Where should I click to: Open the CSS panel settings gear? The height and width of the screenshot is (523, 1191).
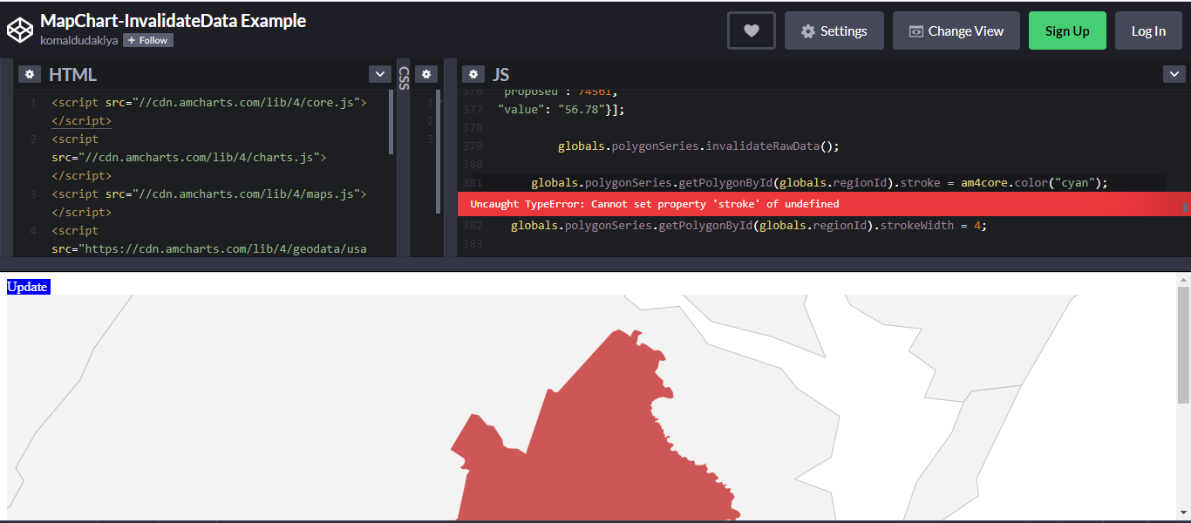coord(426,74)
